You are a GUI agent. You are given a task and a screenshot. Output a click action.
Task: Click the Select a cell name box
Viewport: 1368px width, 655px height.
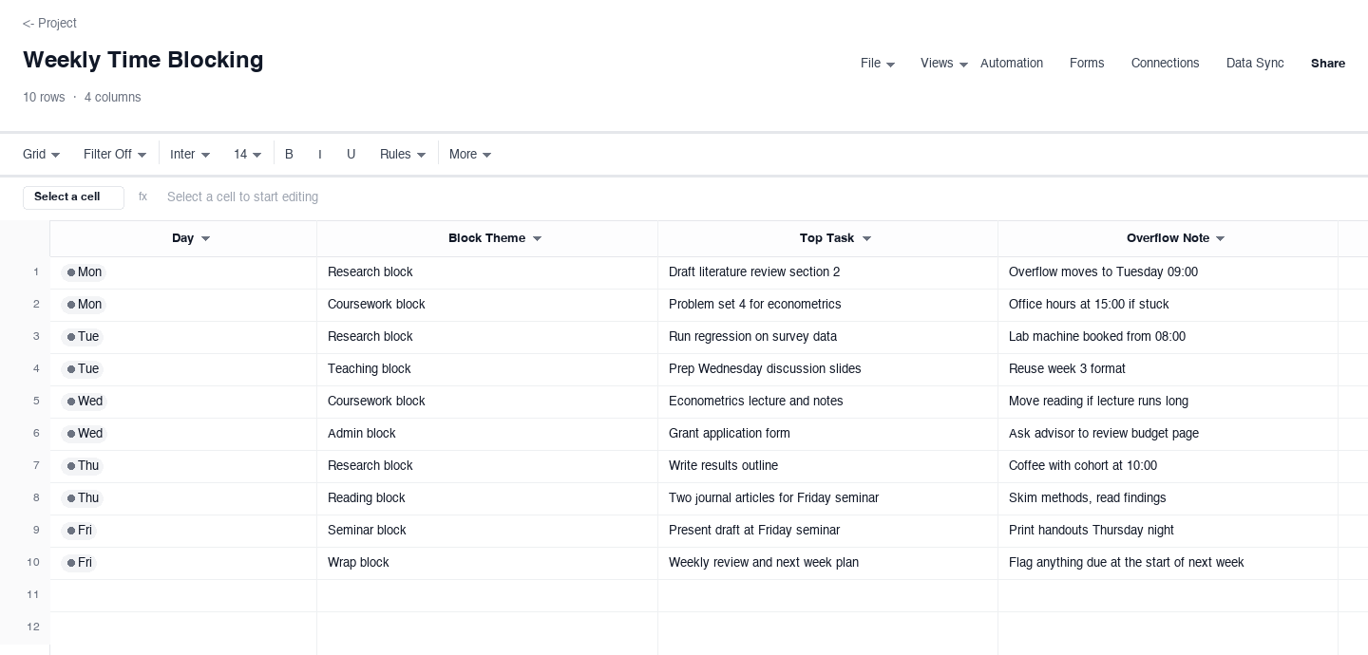73,197
